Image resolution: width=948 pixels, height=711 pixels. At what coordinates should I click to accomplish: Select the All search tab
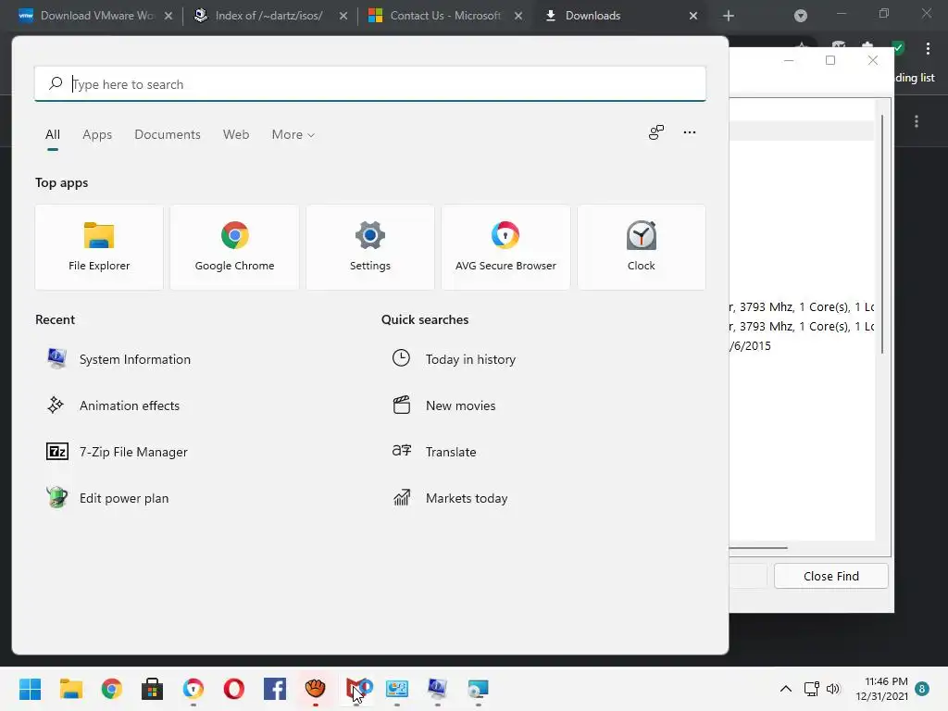[x=53, y=134]
